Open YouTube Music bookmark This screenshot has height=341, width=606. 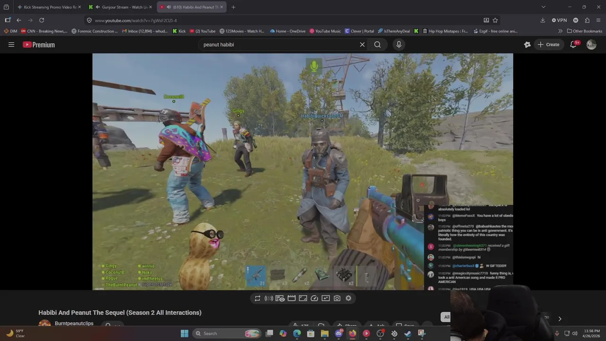click(x=325, y=31)
